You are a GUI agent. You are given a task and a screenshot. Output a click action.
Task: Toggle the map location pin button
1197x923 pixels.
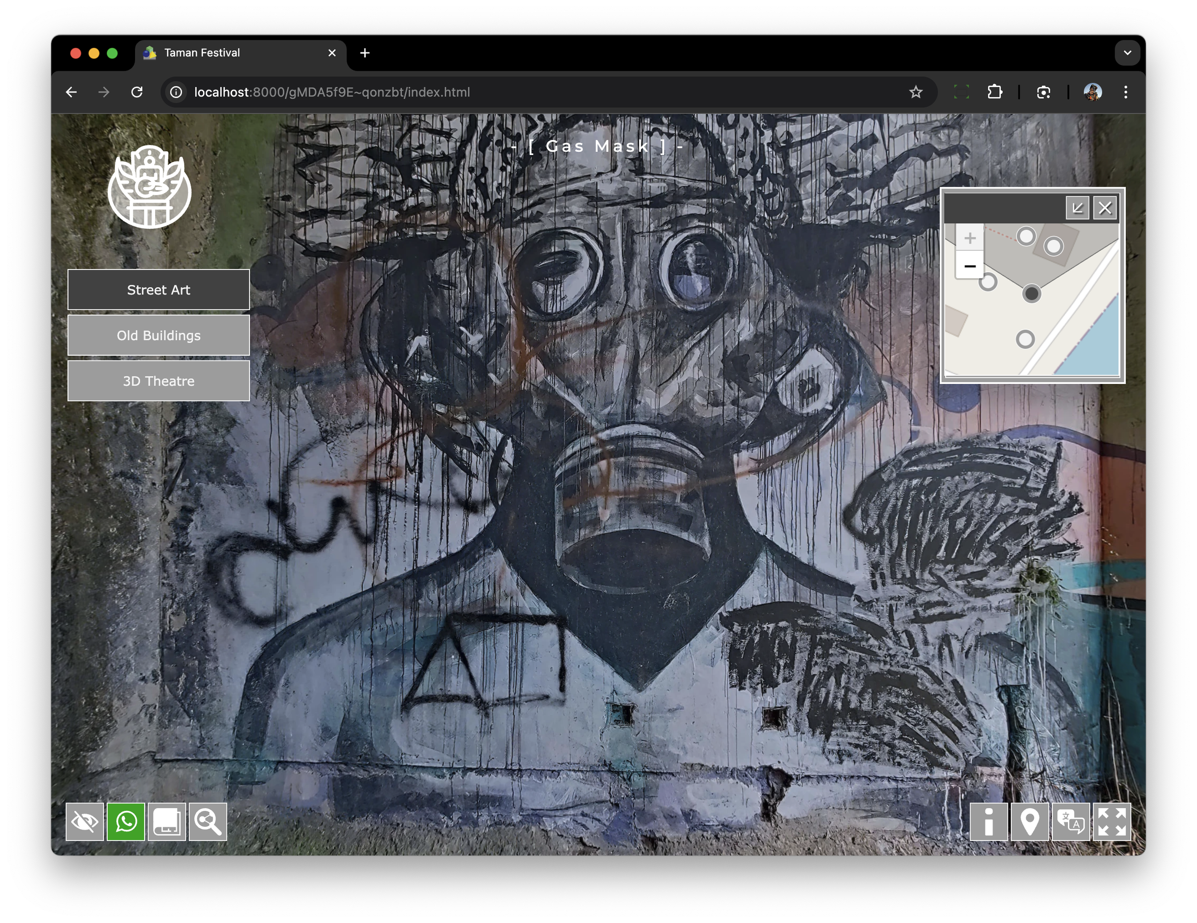point(1029,822)
